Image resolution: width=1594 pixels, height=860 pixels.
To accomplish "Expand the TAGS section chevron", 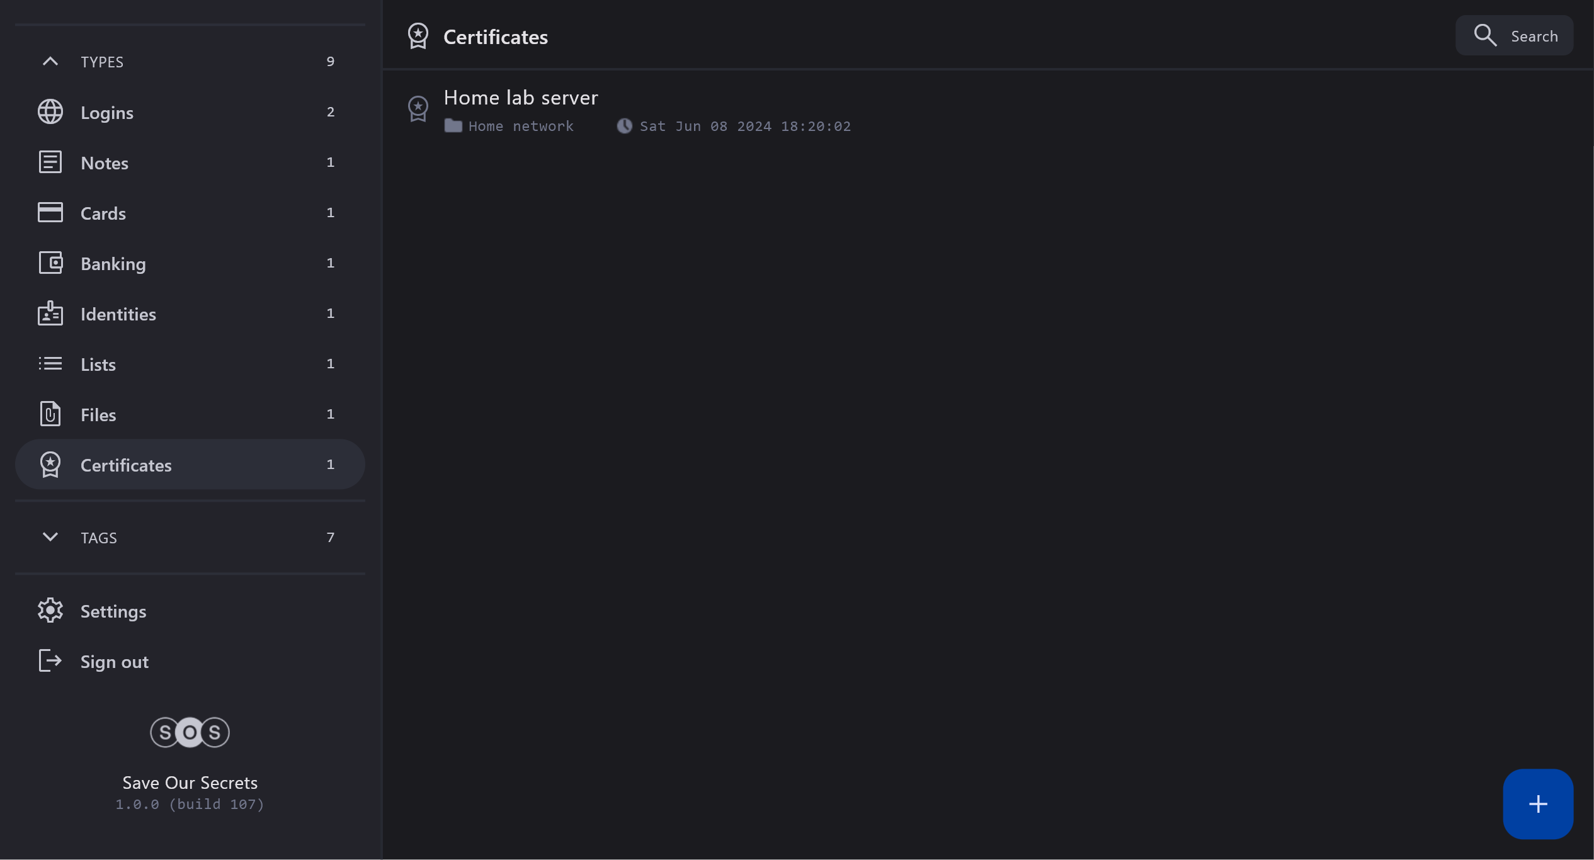I will coord(50,537).
